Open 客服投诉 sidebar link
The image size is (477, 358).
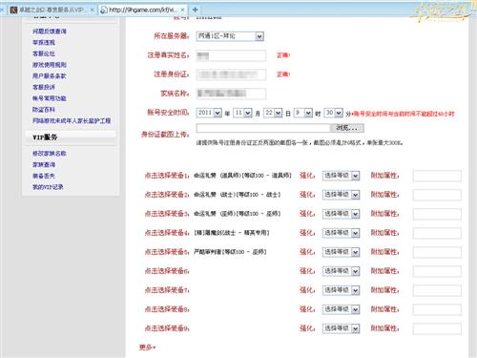coord(44,87)
